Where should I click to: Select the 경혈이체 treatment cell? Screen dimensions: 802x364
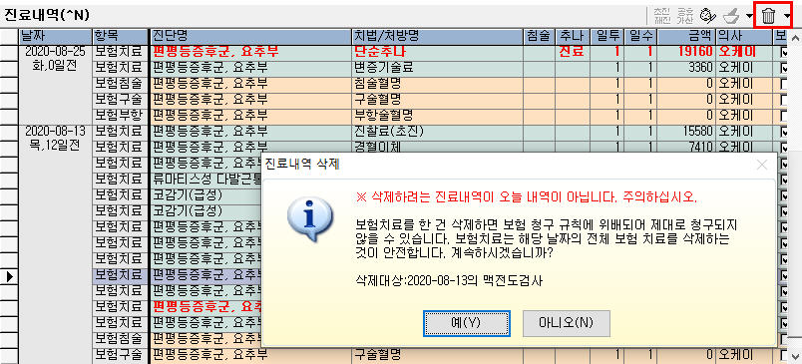click(x=437, y=147)
